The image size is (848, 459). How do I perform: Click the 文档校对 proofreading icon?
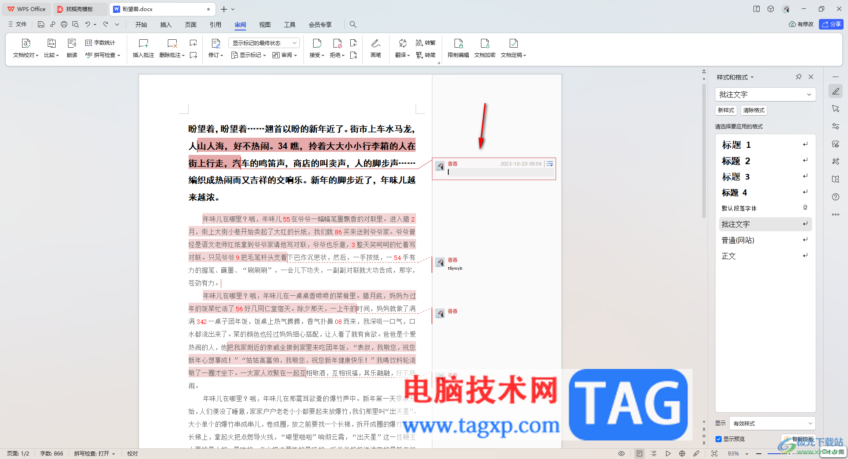click(x=26, y=43)
